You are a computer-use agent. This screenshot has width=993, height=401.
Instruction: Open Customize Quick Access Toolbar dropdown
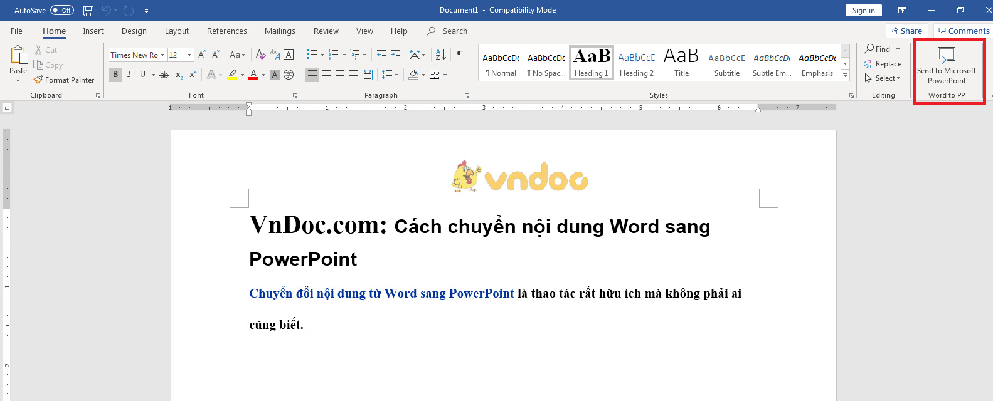click(x=146, y=11)
